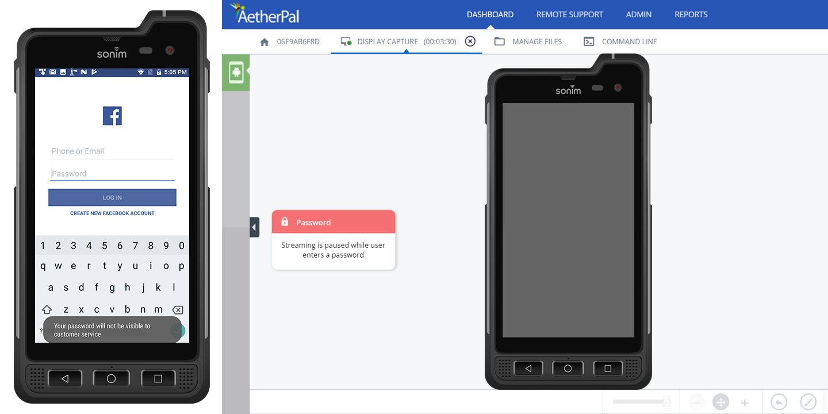The width and height of the screenshot is (828, 414).
Task: Tap the mail icon in phone status bar
Action: (x=53, y=72)
